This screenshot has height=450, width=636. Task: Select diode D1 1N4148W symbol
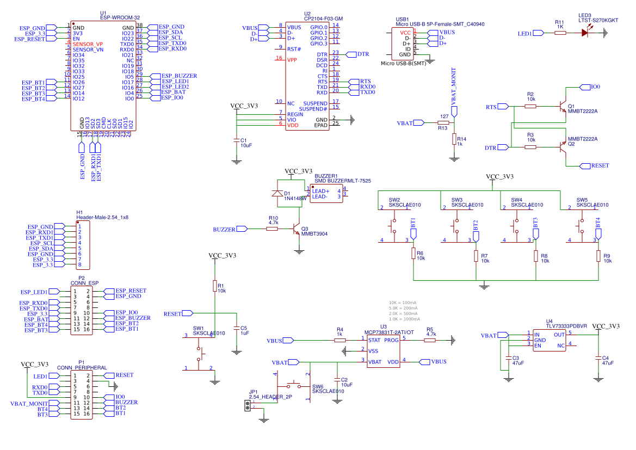(277, 193)
